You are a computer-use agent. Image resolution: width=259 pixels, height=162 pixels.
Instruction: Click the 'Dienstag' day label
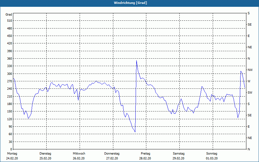point(45,154)
